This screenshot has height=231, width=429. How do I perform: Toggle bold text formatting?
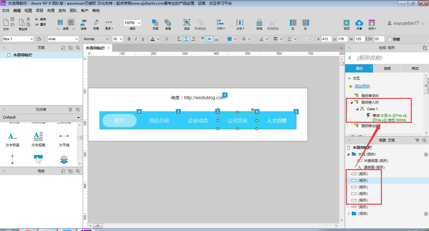[129, 39]
